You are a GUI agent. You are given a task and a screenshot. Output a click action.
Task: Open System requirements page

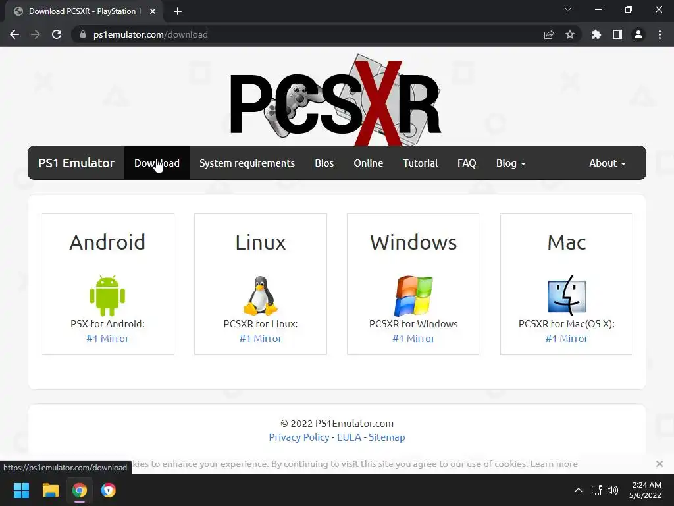tap(247, 163)
